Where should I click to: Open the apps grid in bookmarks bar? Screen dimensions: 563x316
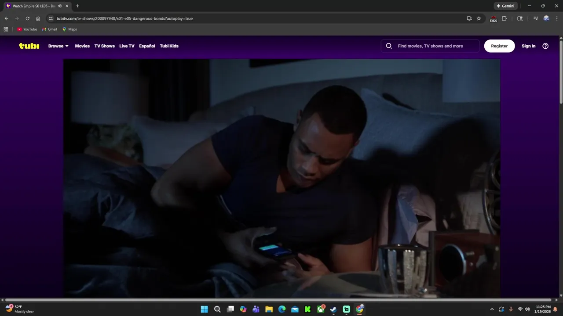(x=6, y=29)
